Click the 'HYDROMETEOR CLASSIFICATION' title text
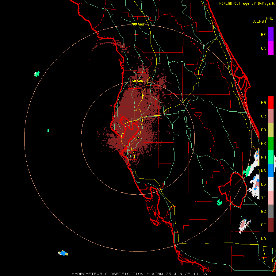Image resolution: width=276 pixels, height=276 pixels. pos(108,274)
